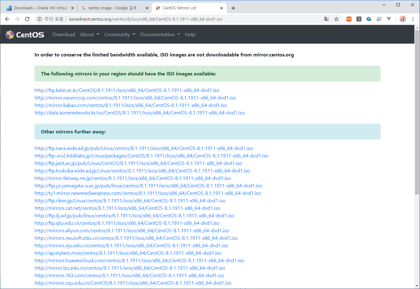
Task: Expand the Documentation dropdown menu
Action: [x=160, y=35]
